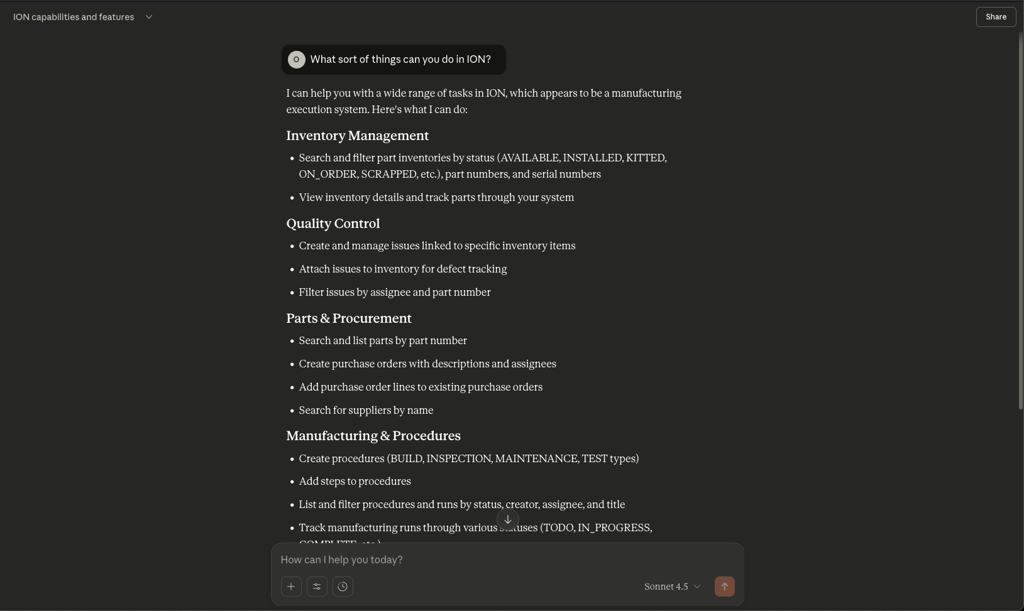Click the 'Search for suppliers by name' bullet
The image size is (1024, 611).
(x=366, y=411)
